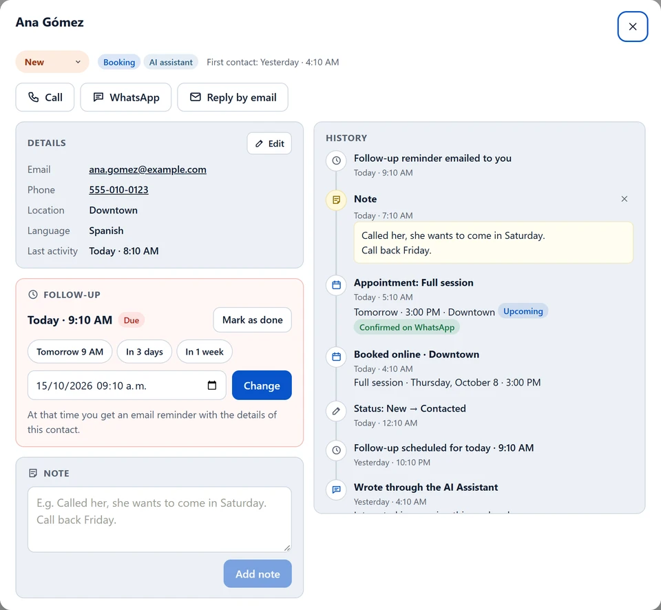Click the Ana Gómez name heading
The width and height of the screenshot is (661, 610).
click(50, 22)
